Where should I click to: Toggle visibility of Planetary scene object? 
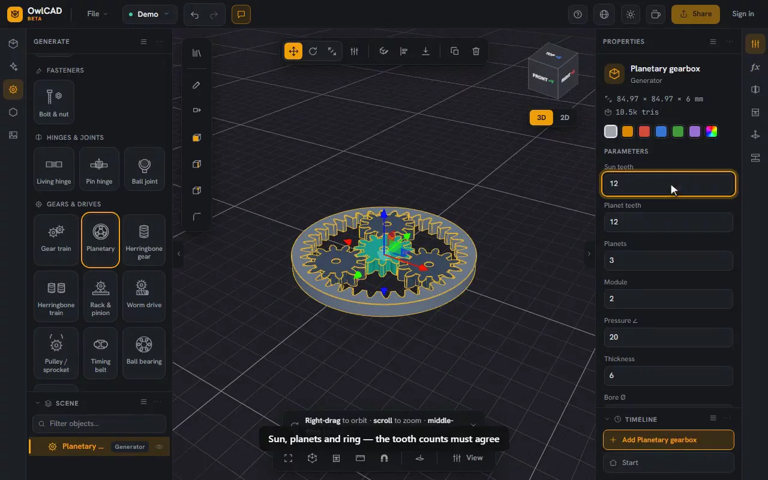coord(160,446)
